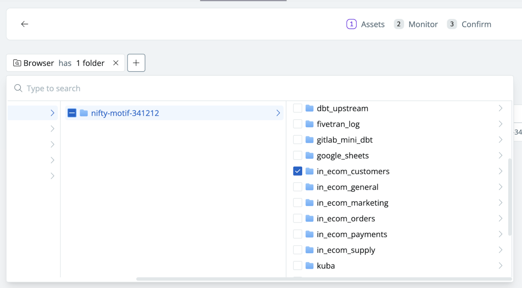Click the dbt_upstream folder icon
The width and height of the screenshot is (522, 288).
(310, 108)
